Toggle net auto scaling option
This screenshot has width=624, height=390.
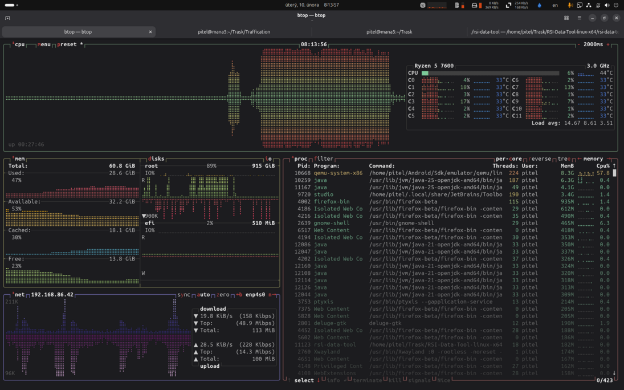pyautogui.click(x=203, y=294)
